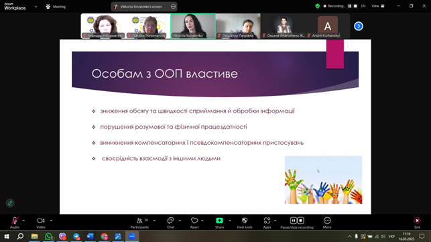Show next participants with the blue arrow
The width and height of the screenshot is (431, 242).
(x=359, y=26)
